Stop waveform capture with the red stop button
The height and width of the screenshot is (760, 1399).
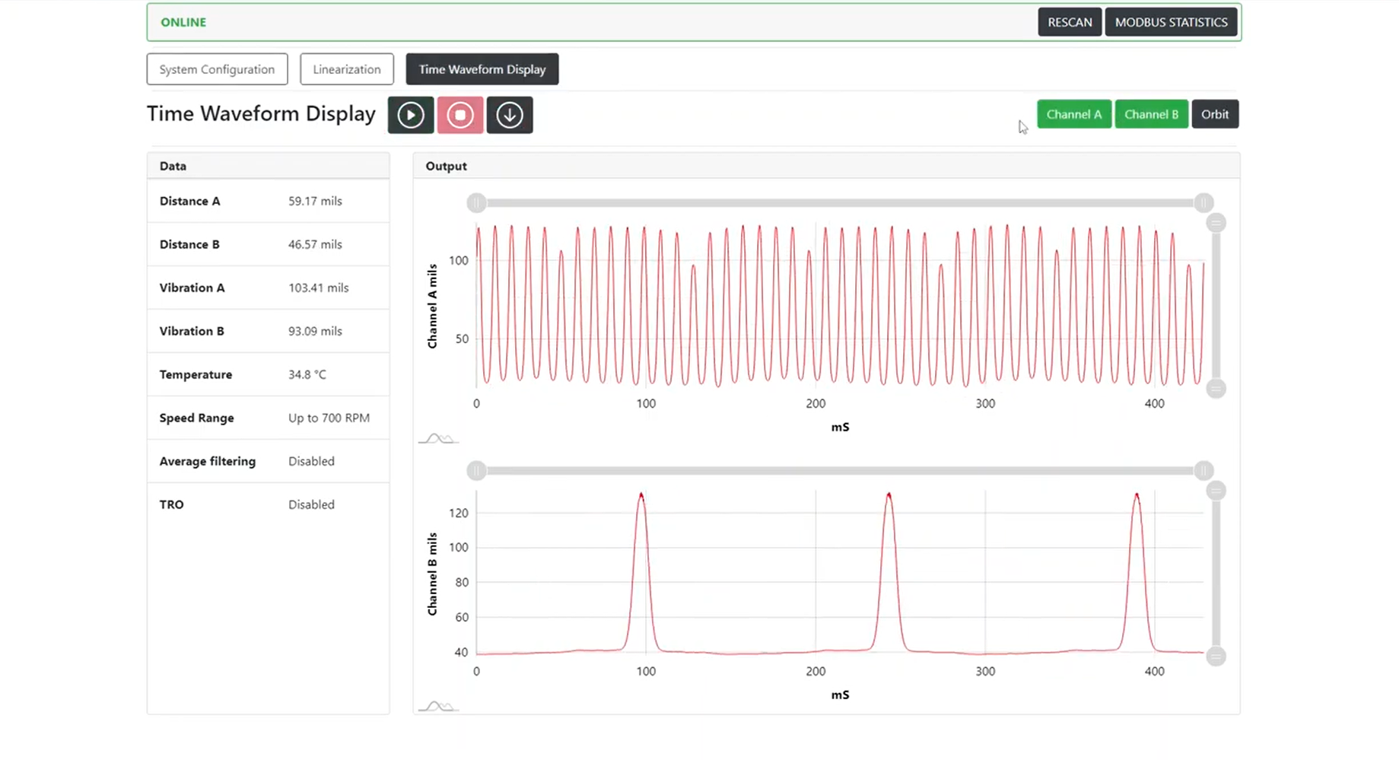pyautogui.click(x=460, y=115)
